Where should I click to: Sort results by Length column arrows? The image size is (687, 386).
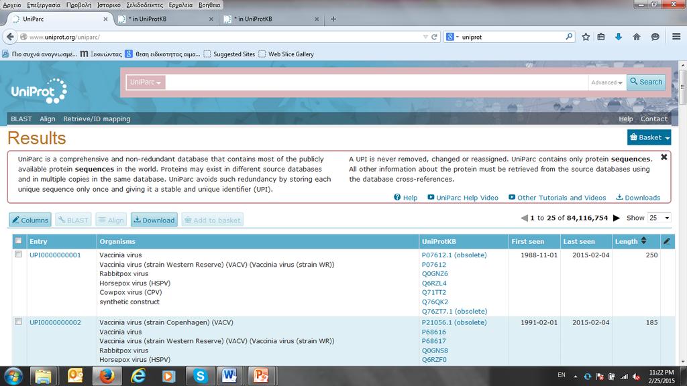coord(643,241)
